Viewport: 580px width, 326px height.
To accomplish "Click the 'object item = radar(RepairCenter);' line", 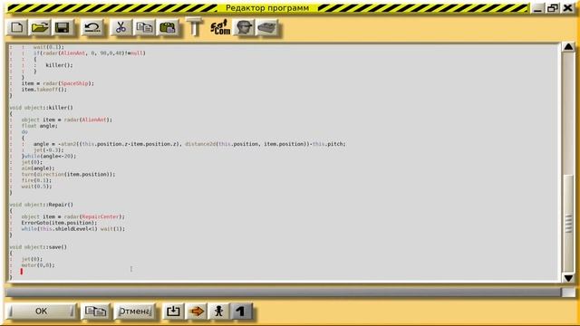I will pos(72,216).
